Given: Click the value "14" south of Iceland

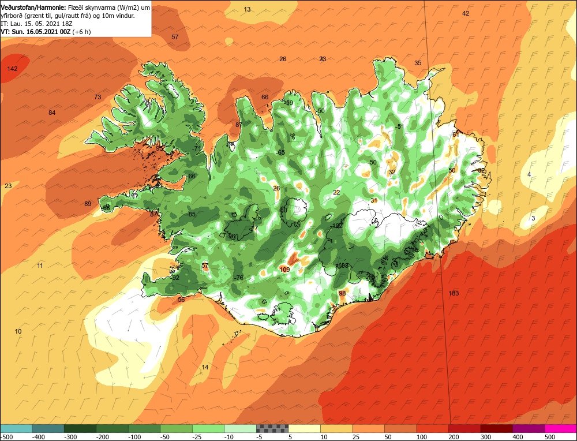Looking at the screenshot, I should 205,367.
